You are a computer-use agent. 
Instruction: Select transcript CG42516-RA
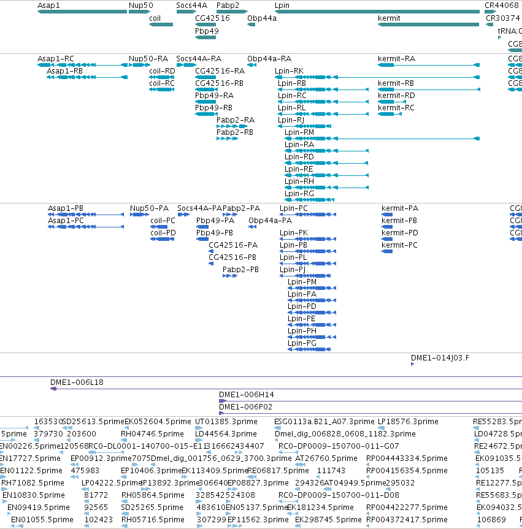[x=205, y=77]
